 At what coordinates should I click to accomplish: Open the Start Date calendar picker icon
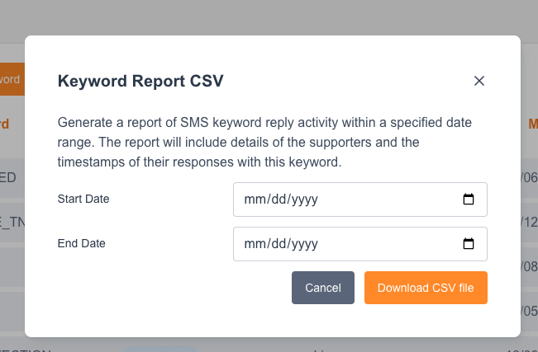pyautogui.click(x=468, y=199)
